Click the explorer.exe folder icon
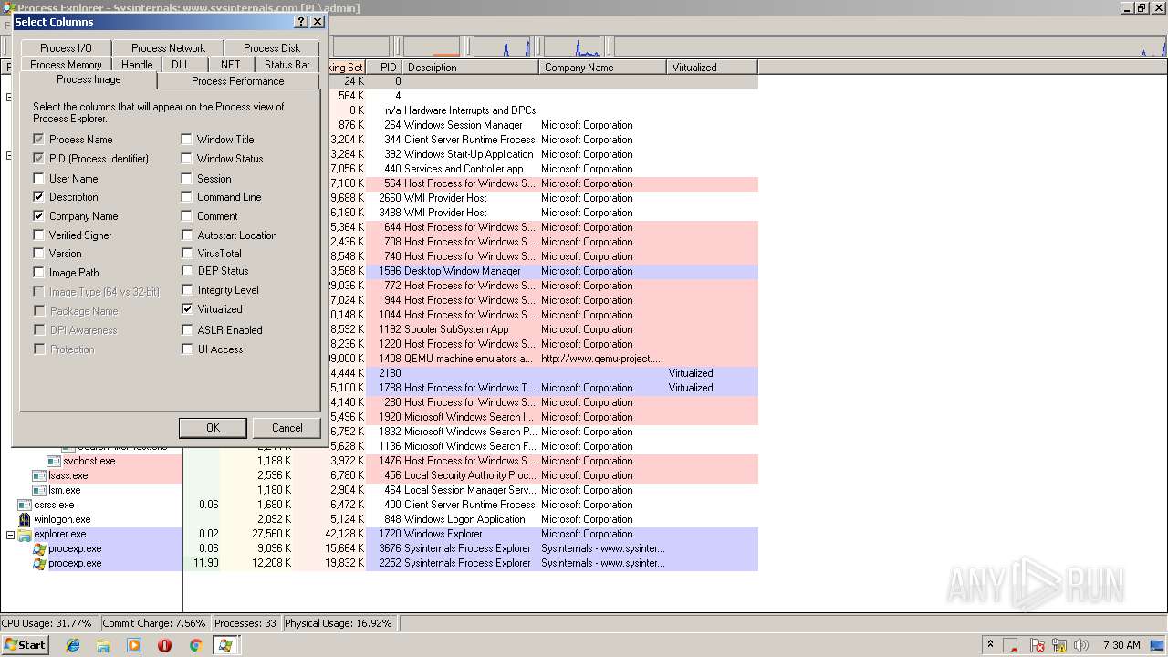This screenshot has height=657, width=1168. tap(25, 534)
